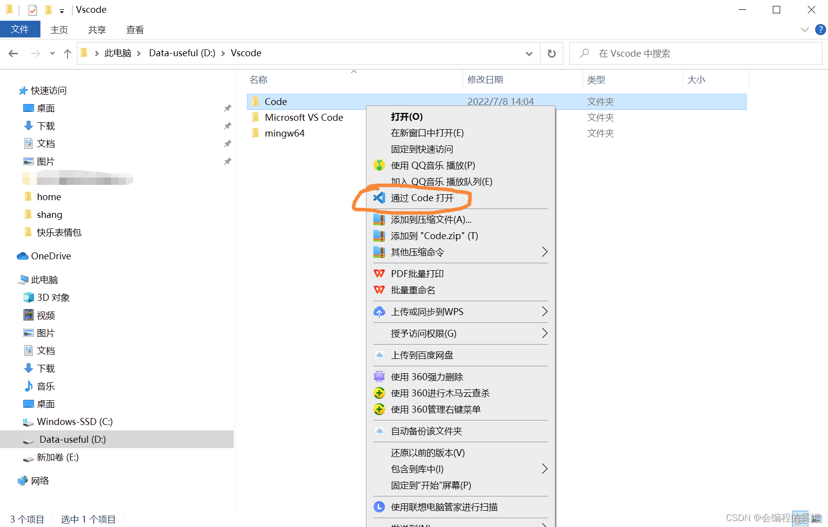The width and height of the screenshot is (828, 527).
Task: Go up one level with the Up arrow
Action: [68, 53]
